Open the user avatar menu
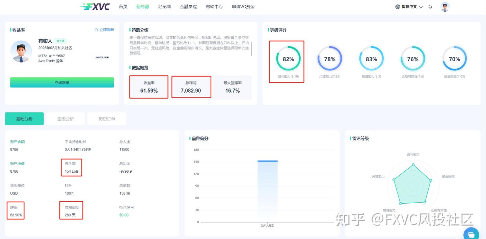 [445, 7]
